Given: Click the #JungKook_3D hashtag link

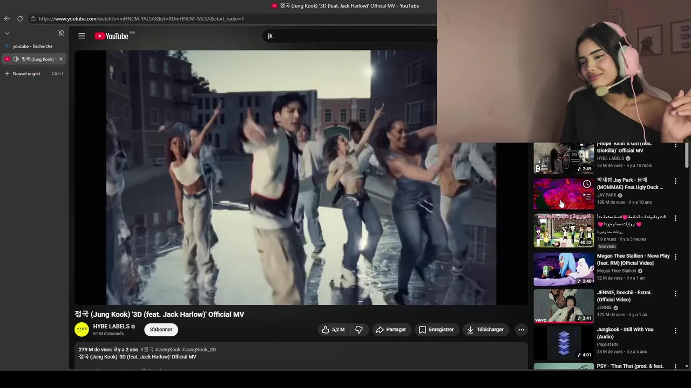Looking at the screenshot, I should tap(199, 350).
